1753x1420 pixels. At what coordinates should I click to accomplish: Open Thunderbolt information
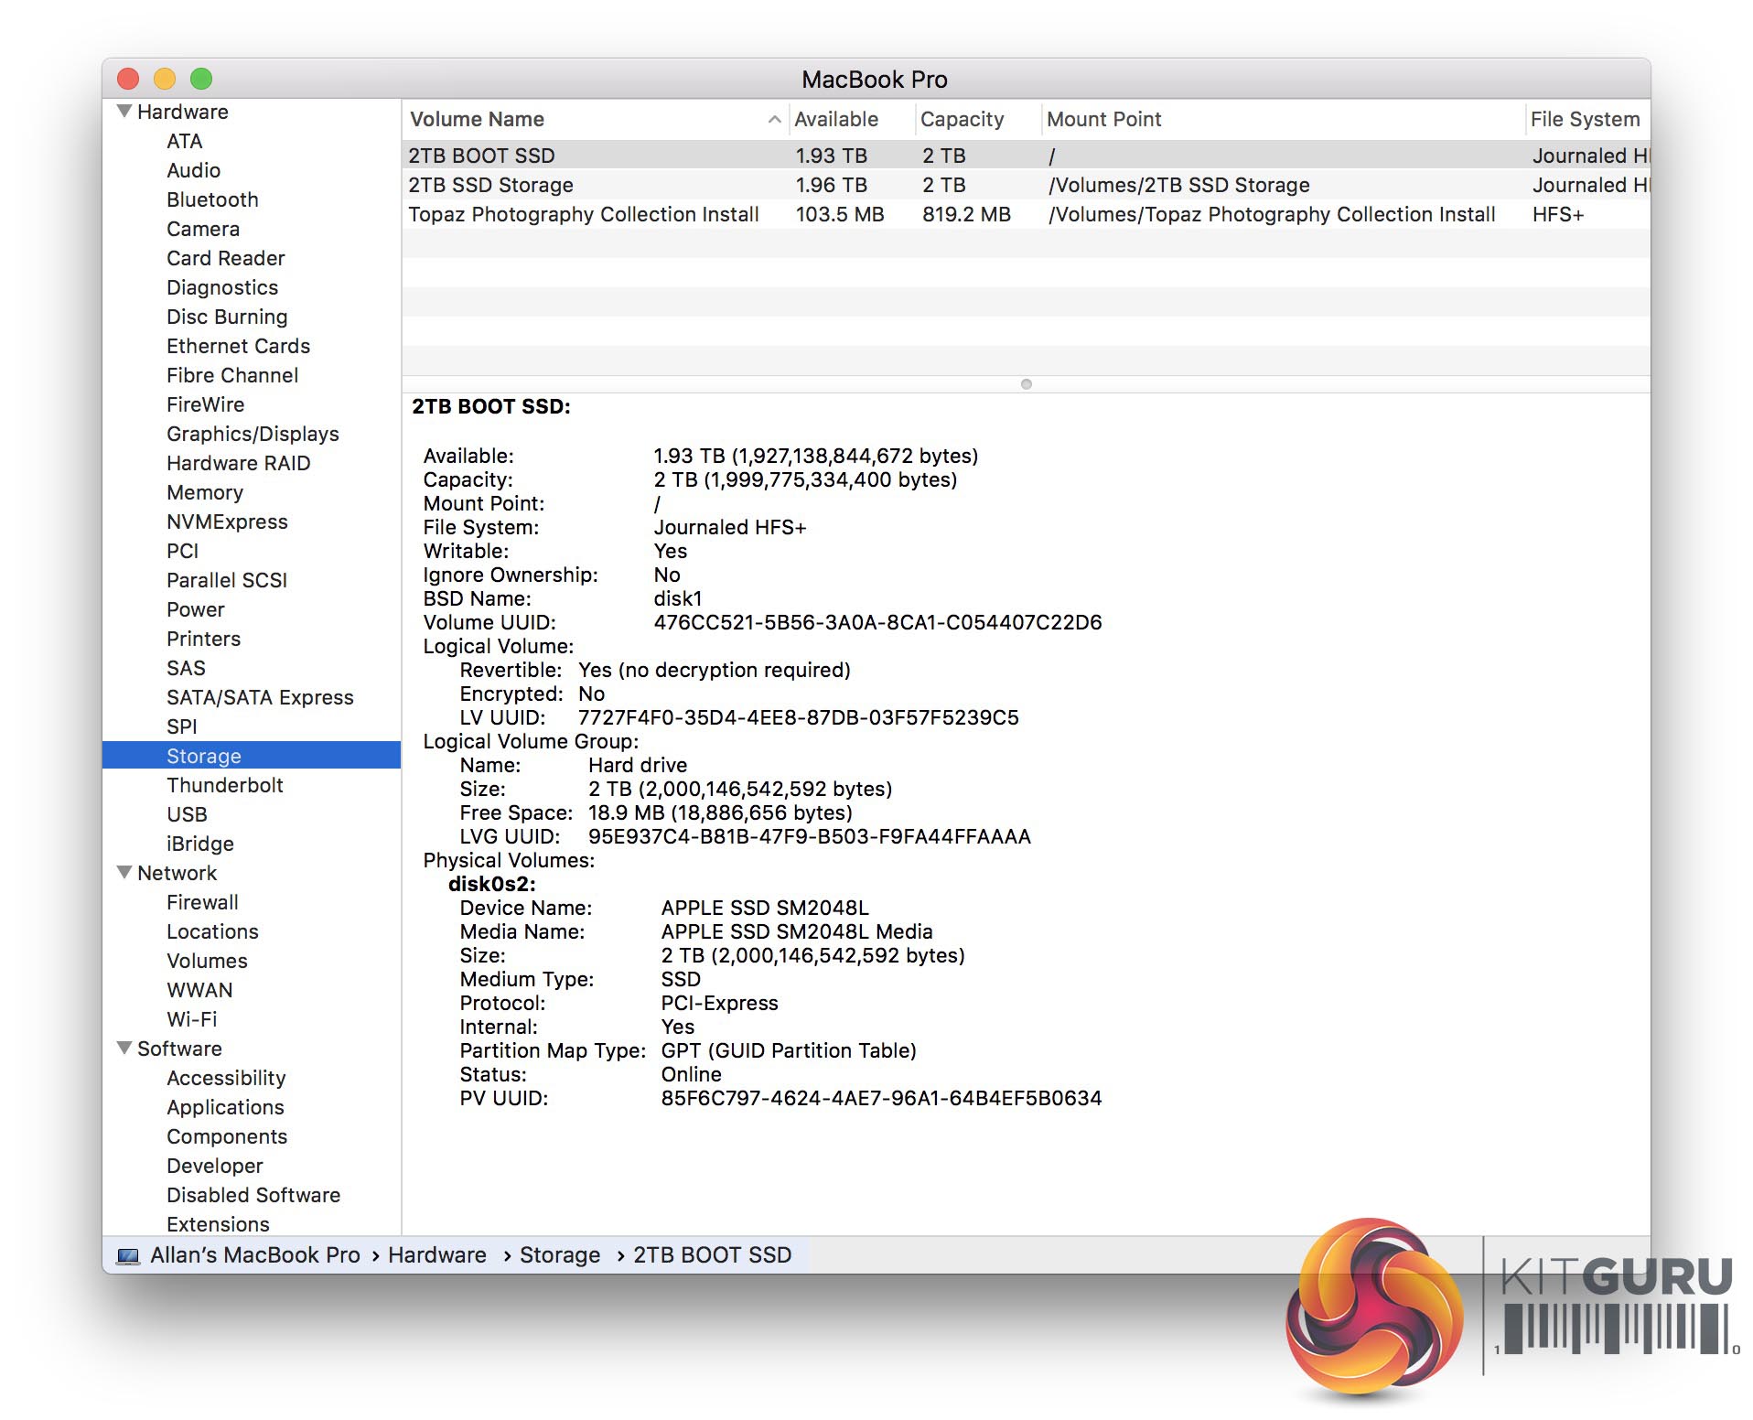(x=225, y=785)
